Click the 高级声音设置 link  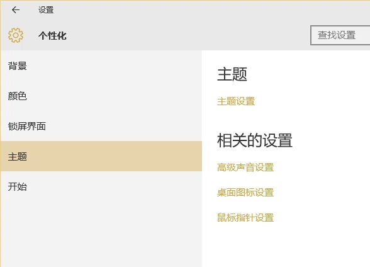point(245,168)
